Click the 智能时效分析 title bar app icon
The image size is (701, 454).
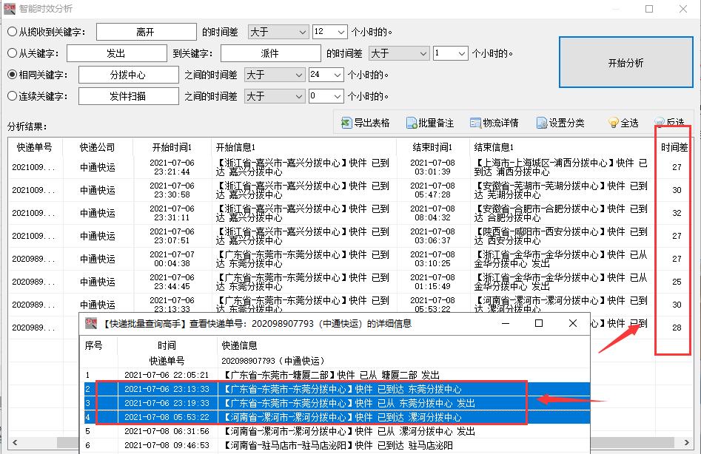point(10,7)
